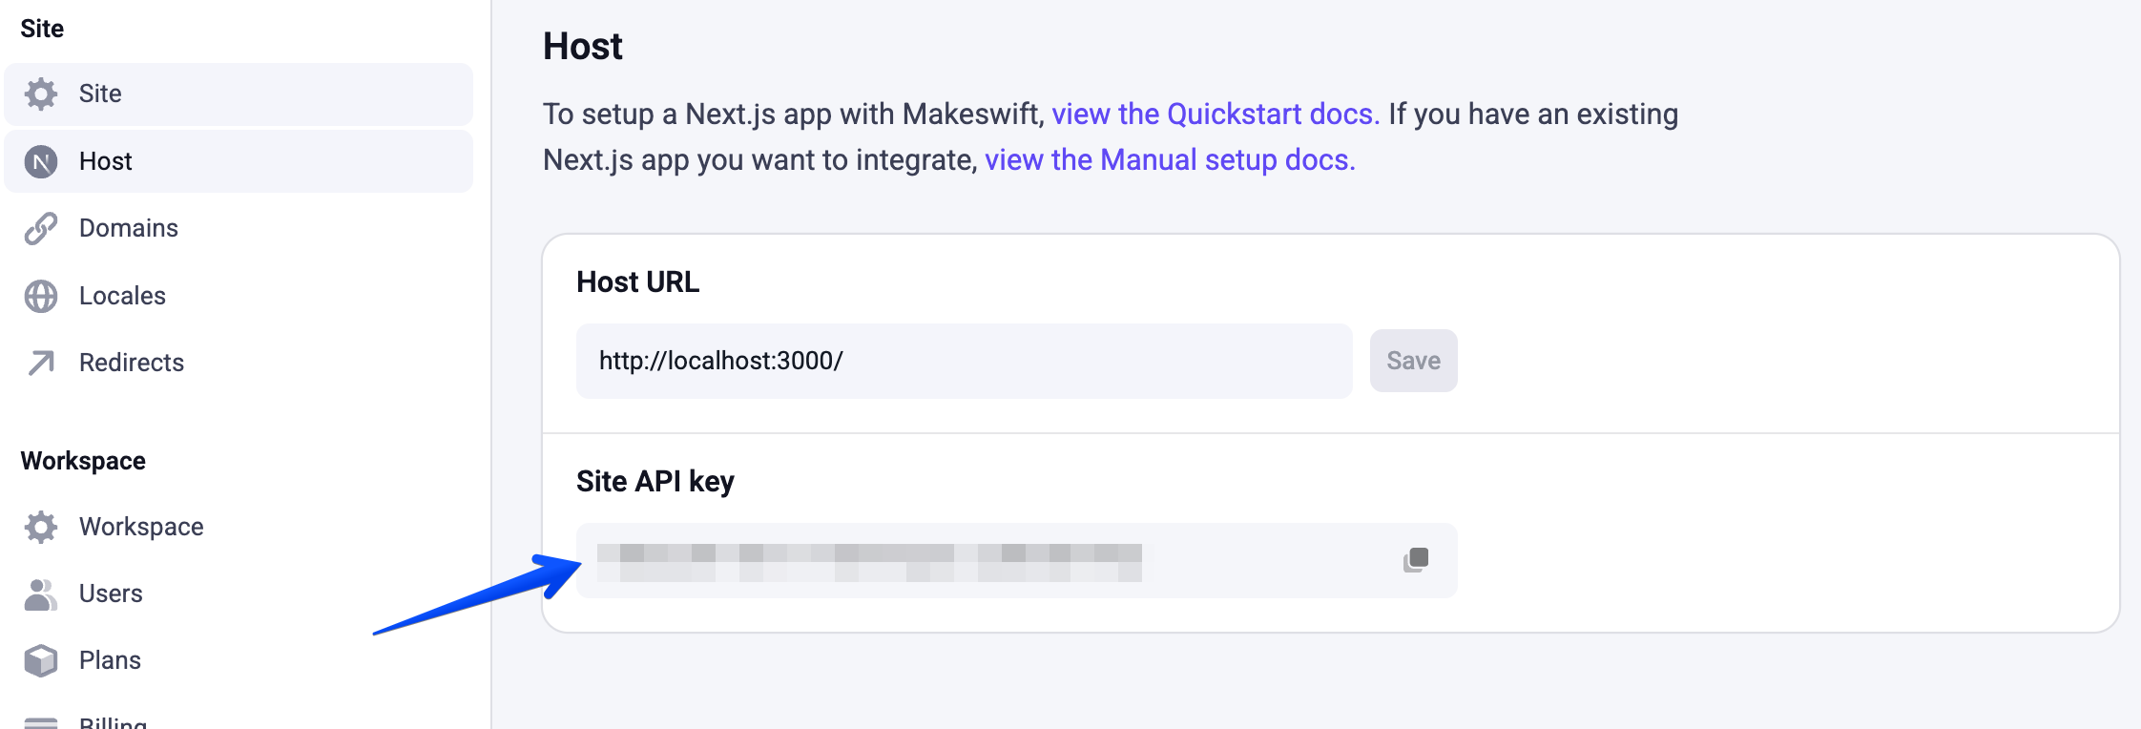Viewport: 2141px width, 729px height.
Task: Copy the Site API key
Action: tap(1418, 560)
